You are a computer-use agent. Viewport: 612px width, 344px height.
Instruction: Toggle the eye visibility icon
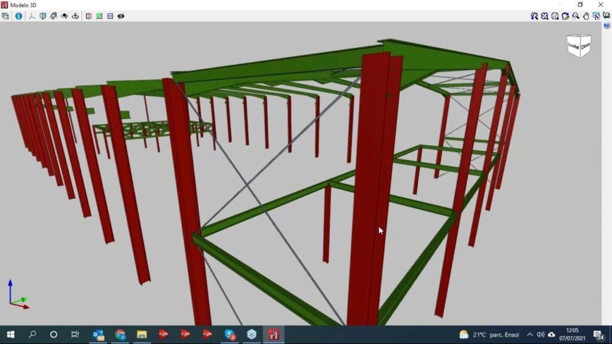pyautogui.click(x=121, y=16)
